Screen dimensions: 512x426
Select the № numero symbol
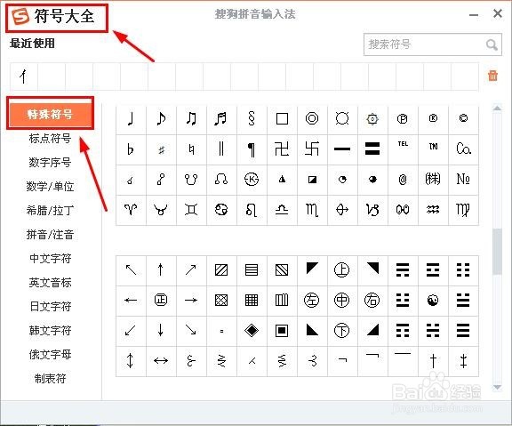pos(463,180)
